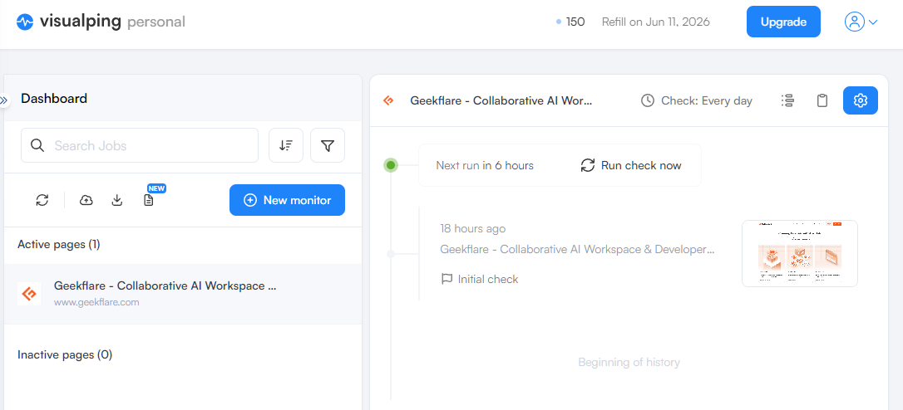Click the green active status dot
Image resolution: width=903 pixels, height=410 pixels.
(391, 166)
